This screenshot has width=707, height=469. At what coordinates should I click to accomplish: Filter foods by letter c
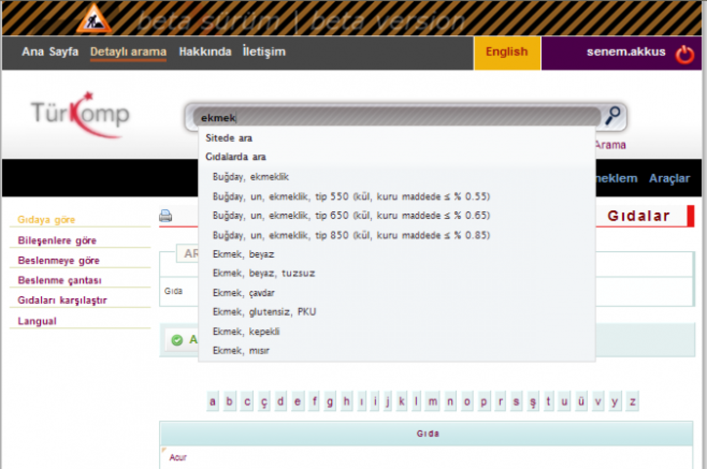click(247, 402)
